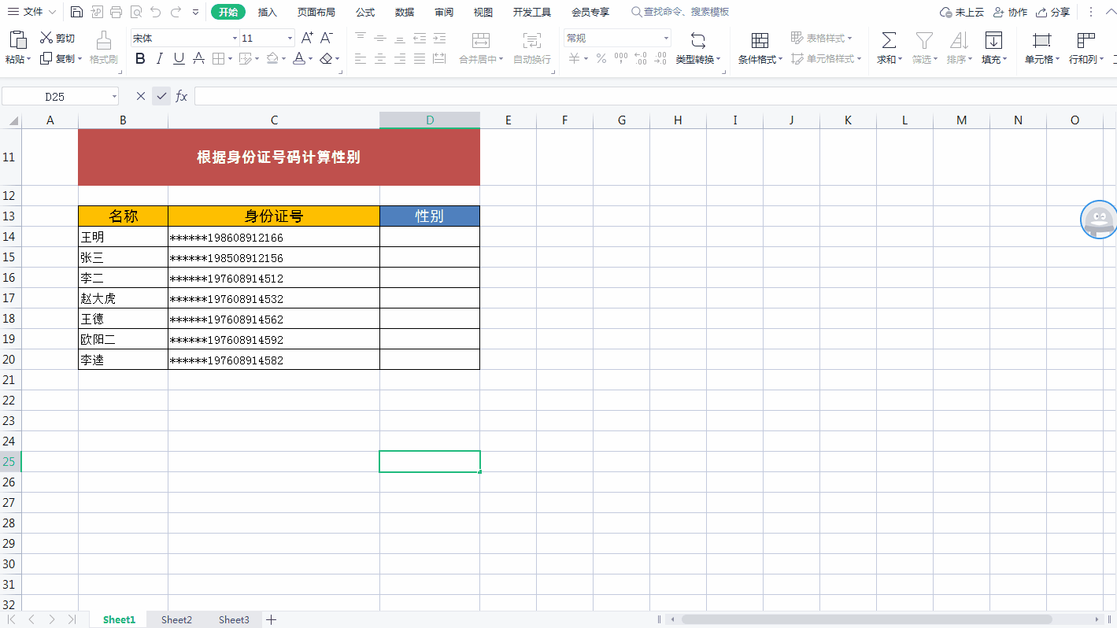Switch to the 页面布局 ribbon tab
The image size is (1117, 628).
click(x=316, y=12)
